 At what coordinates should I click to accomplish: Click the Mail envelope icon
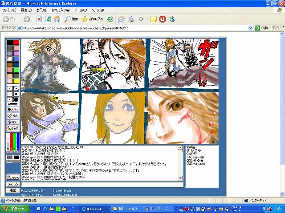[x=121, y=19]
